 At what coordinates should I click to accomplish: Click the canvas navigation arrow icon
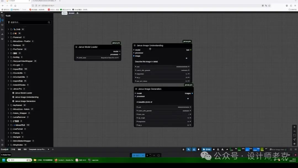294,140
